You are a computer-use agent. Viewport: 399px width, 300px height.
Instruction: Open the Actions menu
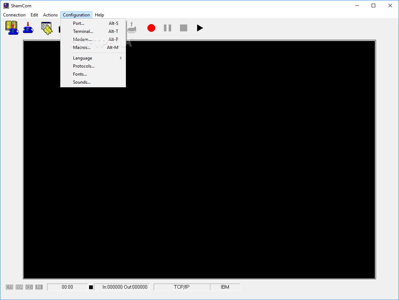point(50,15)
